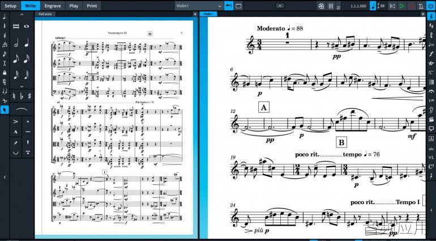Image resolution: width=436 pixels, height=241 pixels.
Task: Add an accent articulation
Action: pyautogui.click(x=16, y=121)
